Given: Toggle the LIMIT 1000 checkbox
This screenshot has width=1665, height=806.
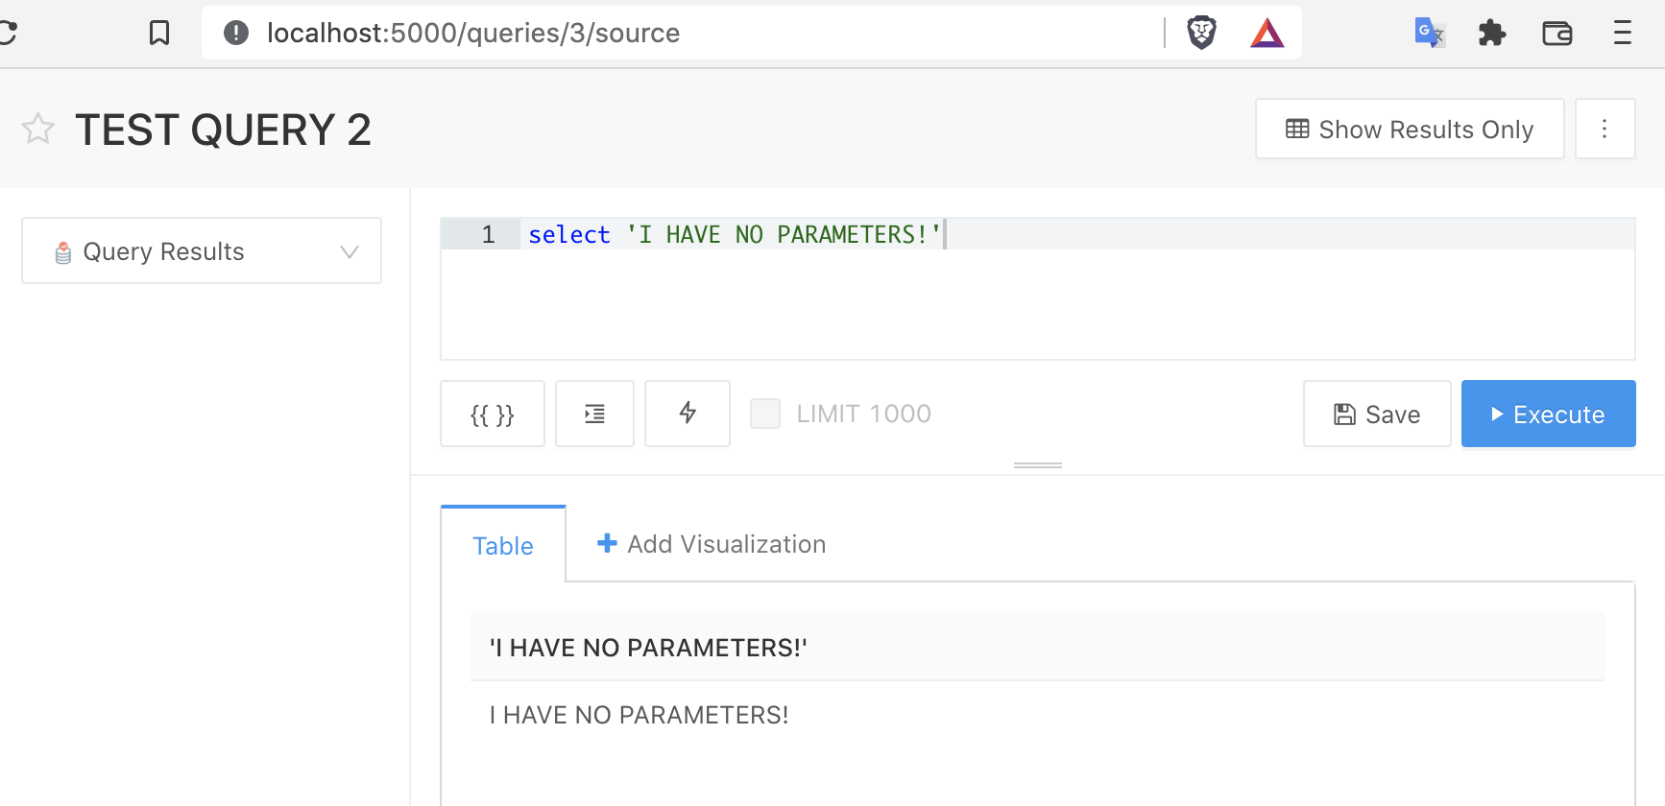Looking at the screenshot, I should click(765, 414).
